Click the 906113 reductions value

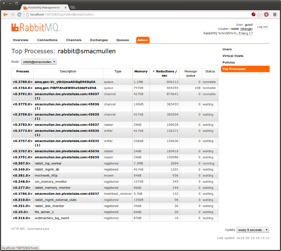[172, 82]
